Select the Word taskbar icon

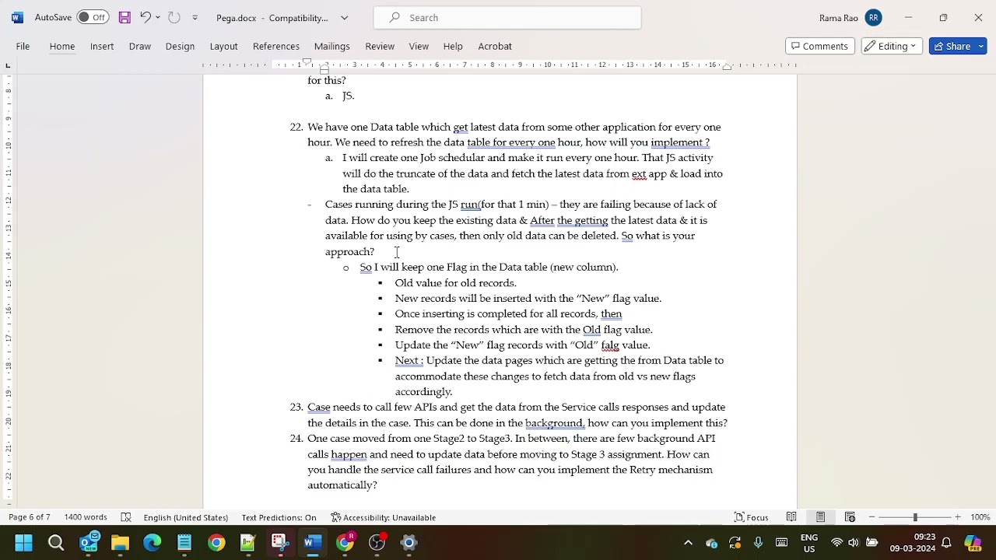[x=313, y=542]
